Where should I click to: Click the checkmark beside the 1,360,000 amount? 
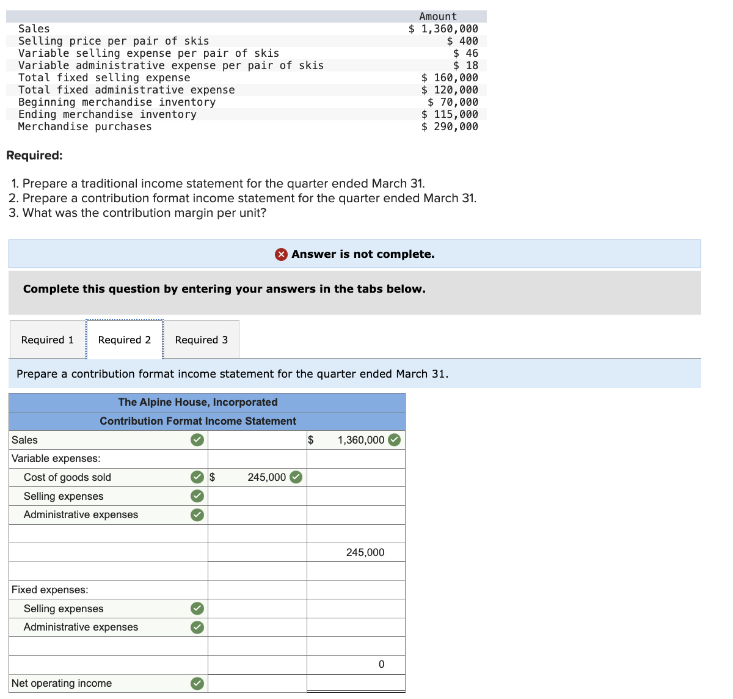point(394,439)
